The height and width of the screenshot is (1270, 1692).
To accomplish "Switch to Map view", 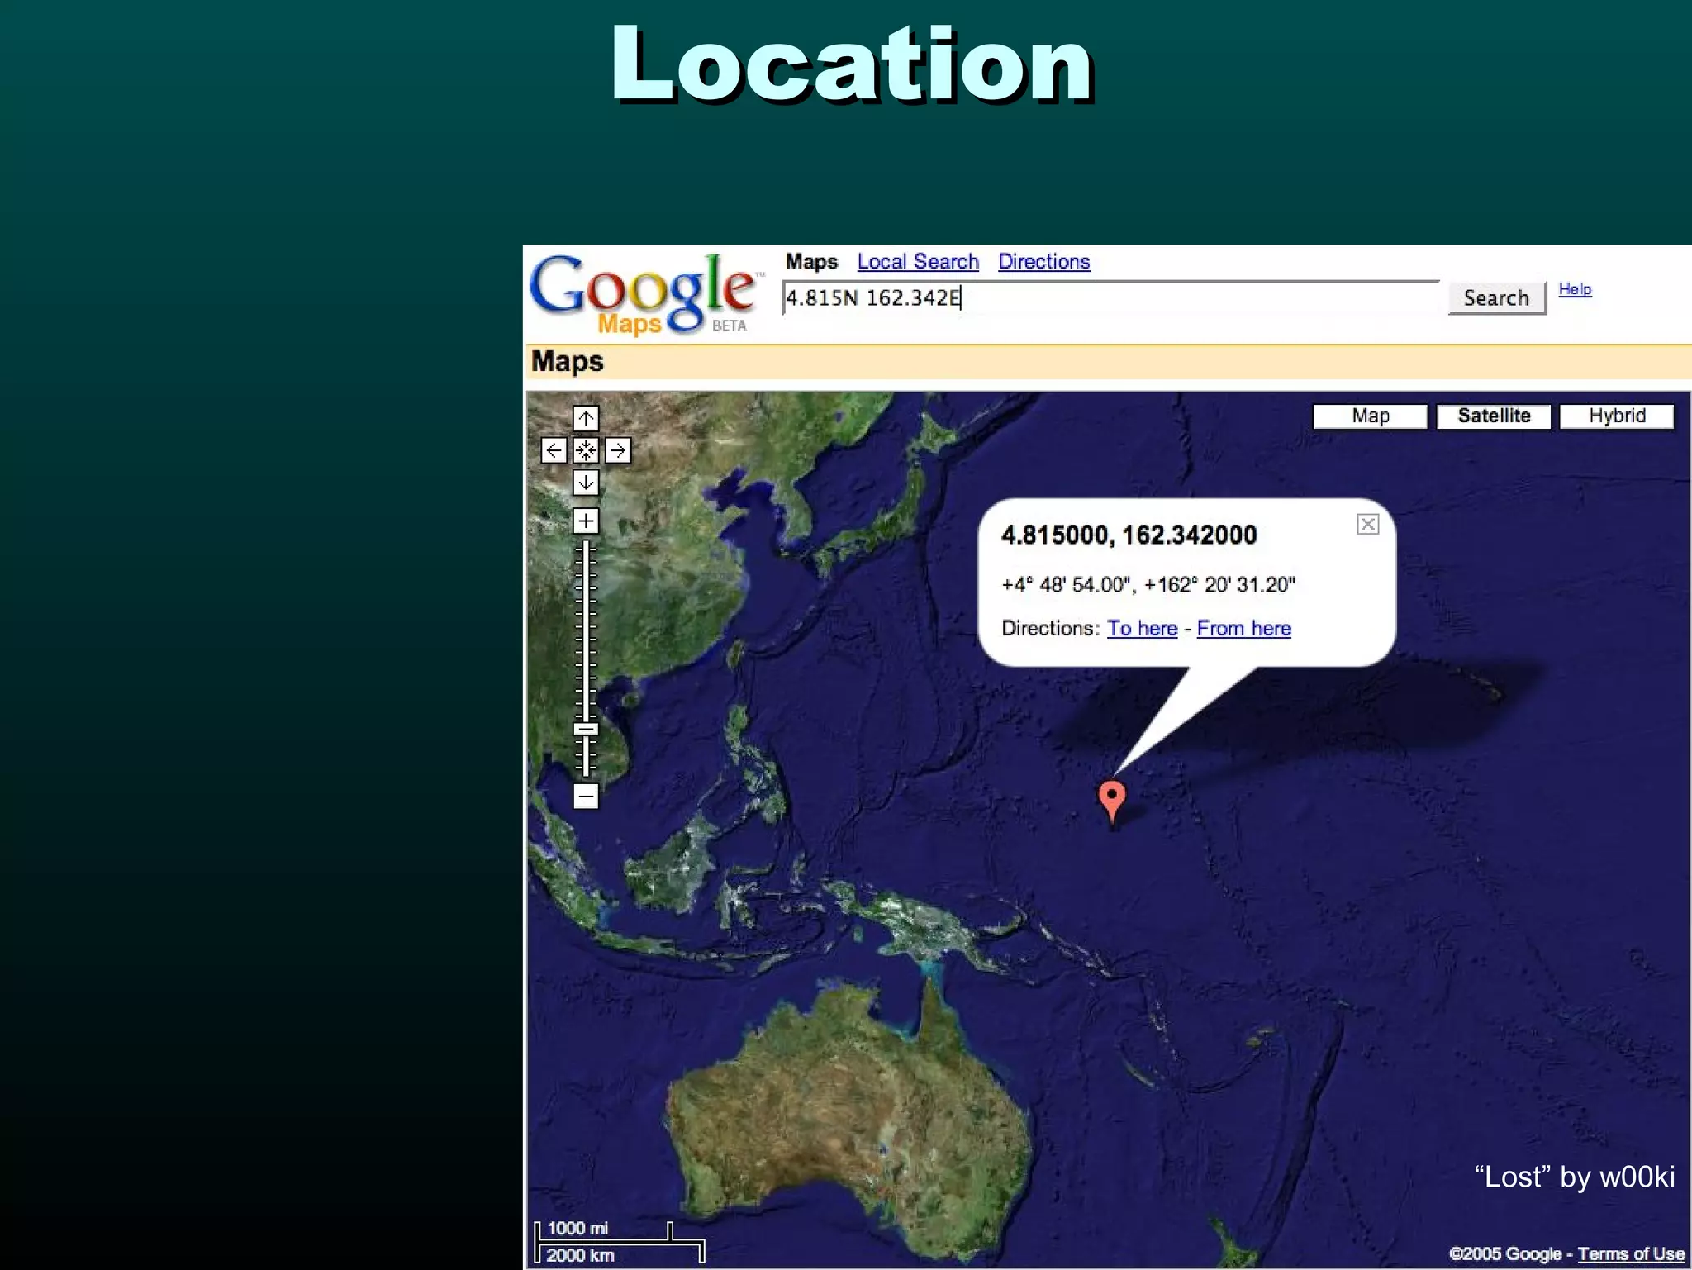I will (1370, 416).
